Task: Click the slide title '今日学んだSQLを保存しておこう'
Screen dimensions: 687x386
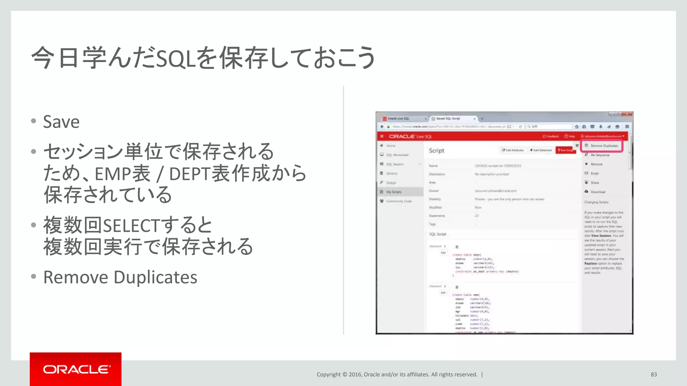Action: tap(203, 58)
